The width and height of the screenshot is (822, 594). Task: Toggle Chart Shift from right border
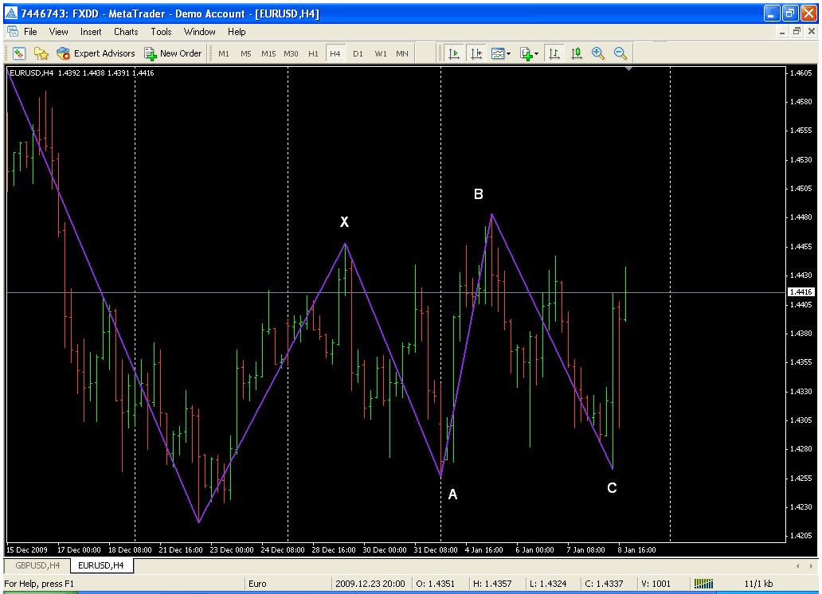[476, 53]
